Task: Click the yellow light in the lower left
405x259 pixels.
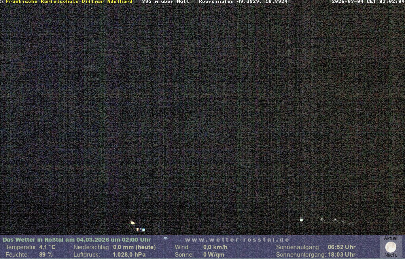Action: pos(132,223)
